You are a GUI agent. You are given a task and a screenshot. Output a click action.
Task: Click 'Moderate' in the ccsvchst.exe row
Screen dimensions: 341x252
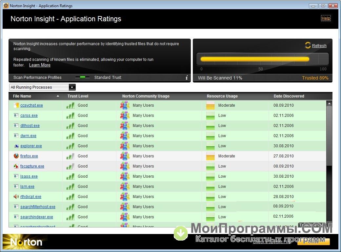227,105
